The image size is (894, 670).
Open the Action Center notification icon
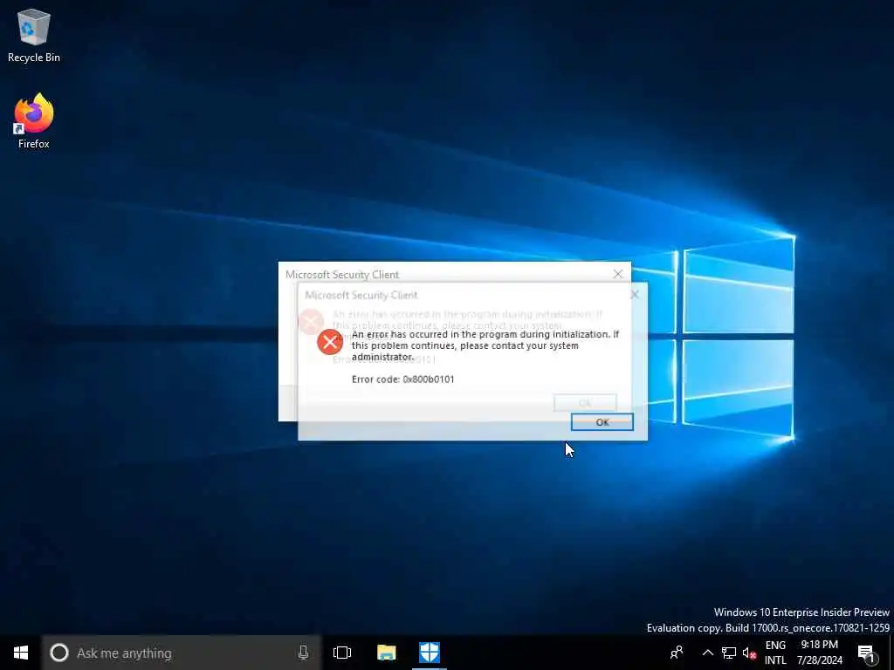coord(867,653)
